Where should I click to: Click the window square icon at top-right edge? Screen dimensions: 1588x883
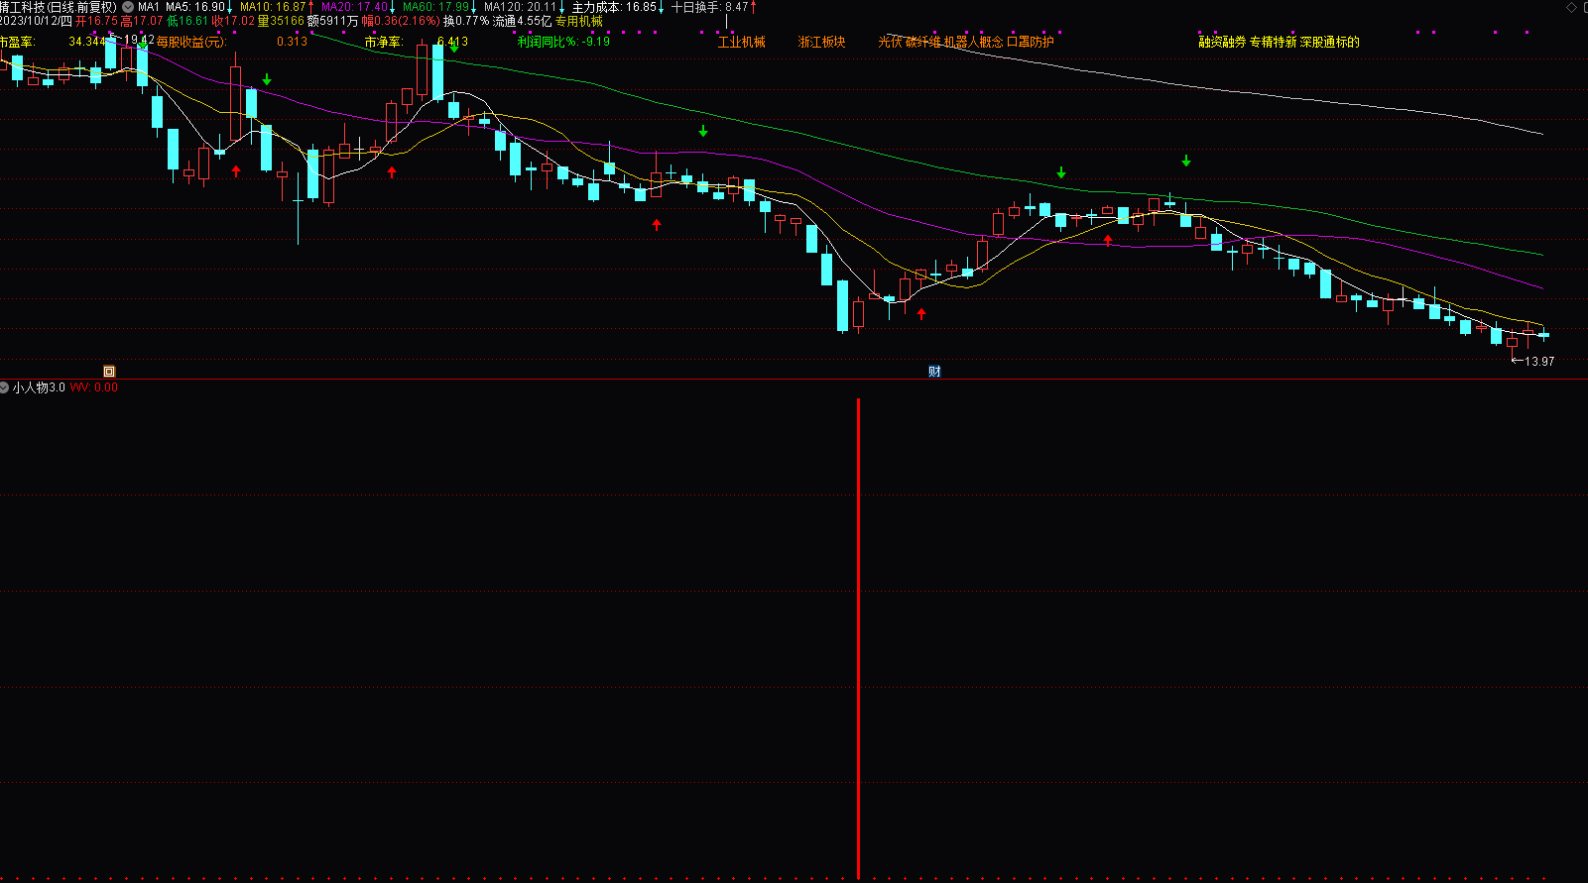(1584, 7)
